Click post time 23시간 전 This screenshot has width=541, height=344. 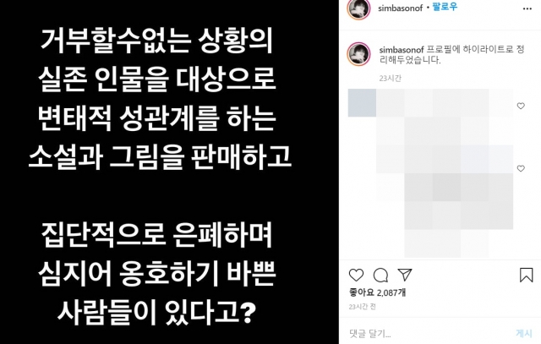pyautogui.click(x=363, y=307)
